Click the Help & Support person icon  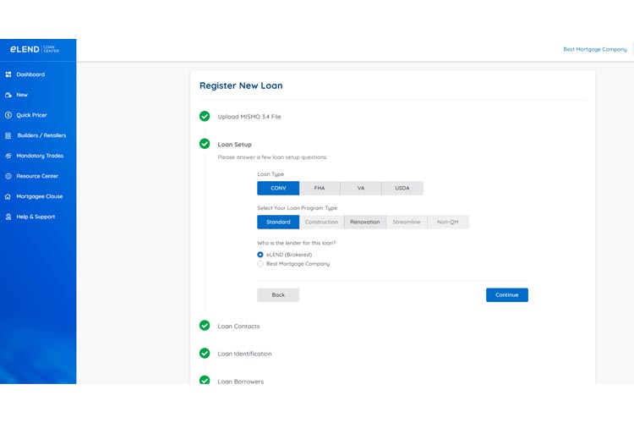(x=8, y=217)
